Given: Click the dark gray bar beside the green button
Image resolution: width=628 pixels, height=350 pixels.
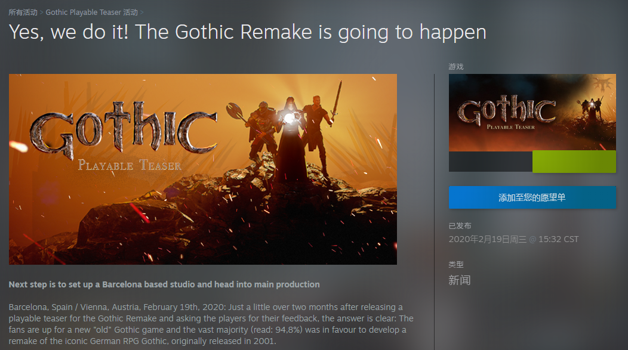Looking at the screenshot, I should point(490,162).
